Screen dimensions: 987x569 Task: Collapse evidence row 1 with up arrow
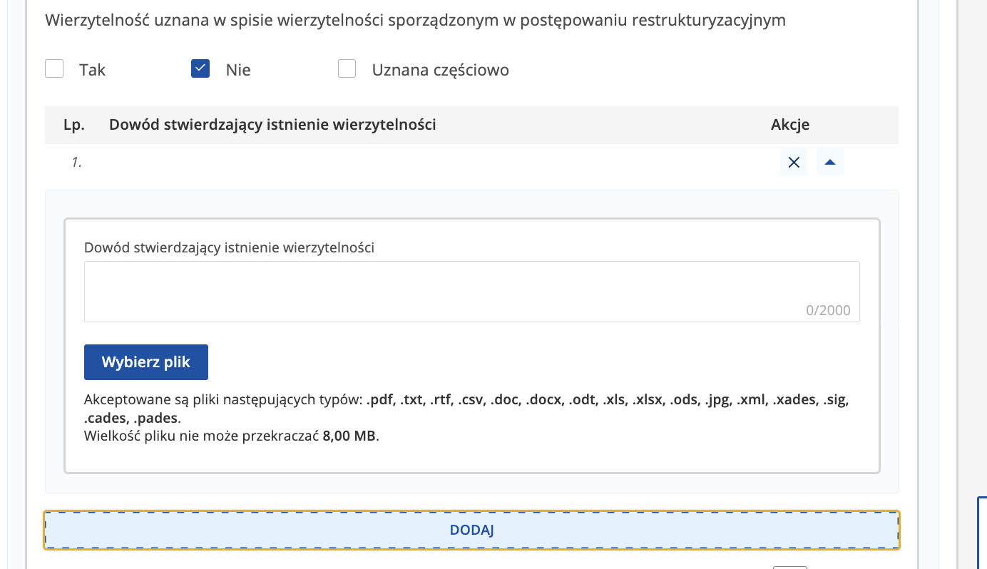point(830,163)
